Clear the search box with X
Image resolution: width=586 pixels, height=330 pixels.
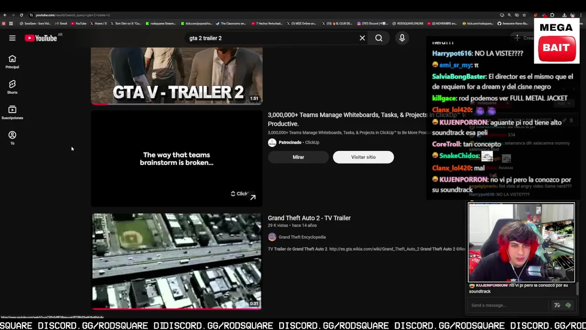coord(362,38)
